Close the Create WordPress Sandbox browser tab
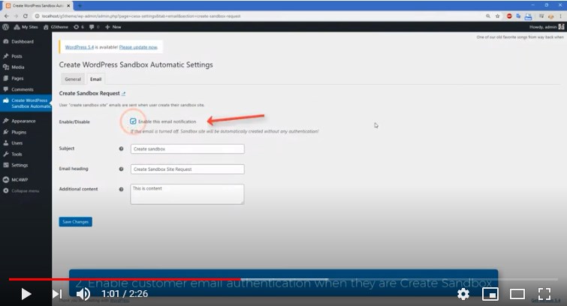Screen dimensions: 567x306 coord(68,6)
